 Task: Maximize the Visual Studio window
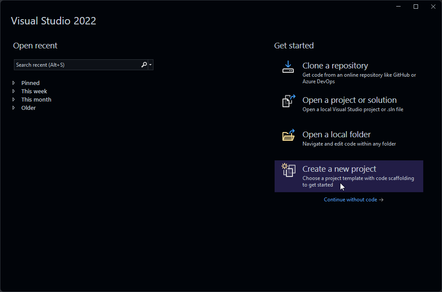click(x=415, y=6)
